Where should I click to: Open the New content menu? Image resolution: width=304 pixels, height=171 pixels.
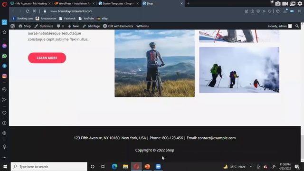[x=73, y=26]
